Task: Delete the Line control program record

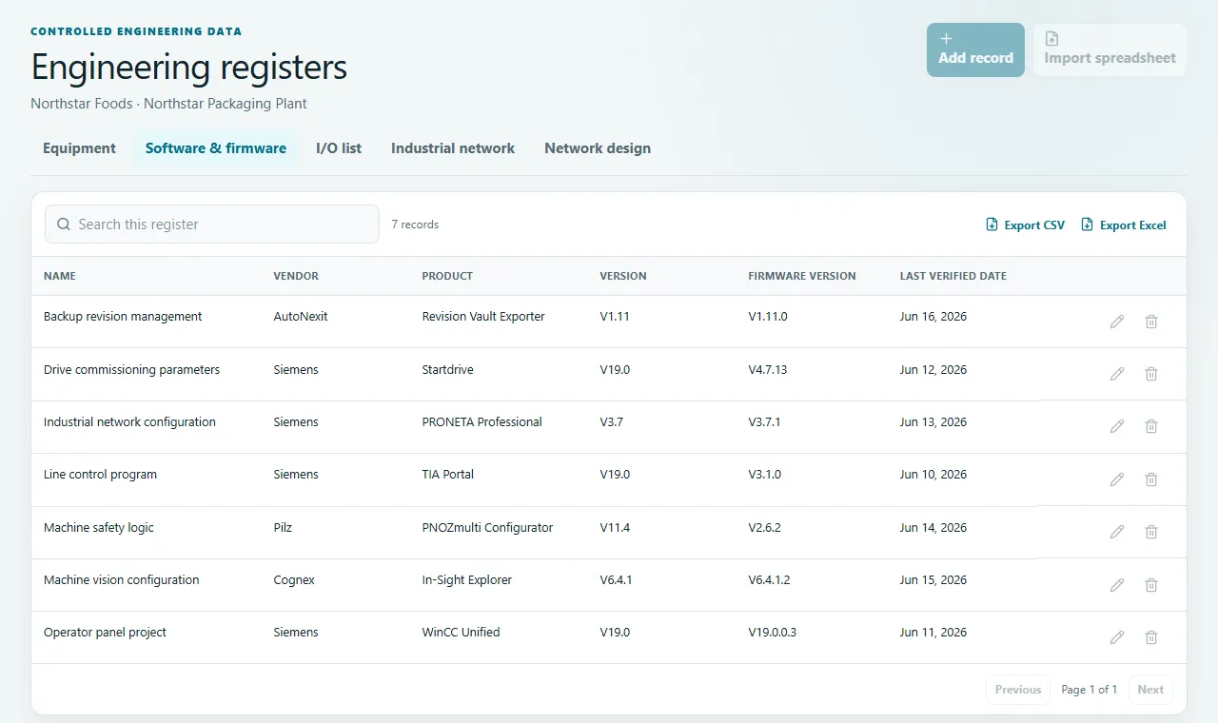Action: [x=1151, y=479]
